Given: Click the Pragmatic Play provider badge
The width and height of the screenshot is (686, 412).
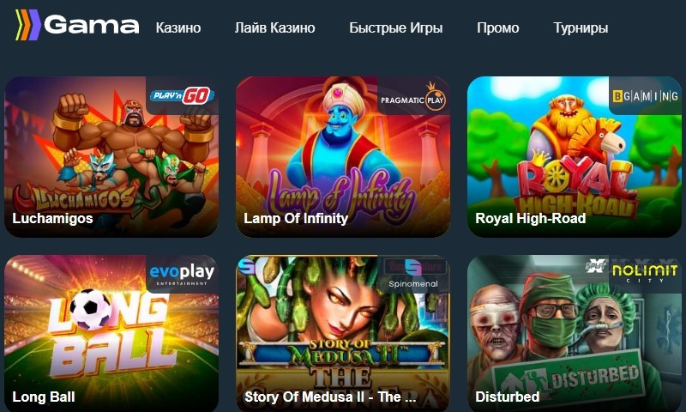Looking at the screenshot, I should tap(413, 95).
